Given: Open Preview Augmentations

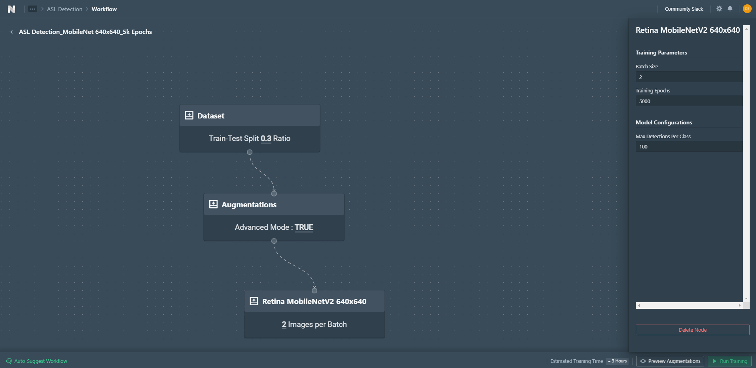Looking at the screenshot, I should click(670, 361).
